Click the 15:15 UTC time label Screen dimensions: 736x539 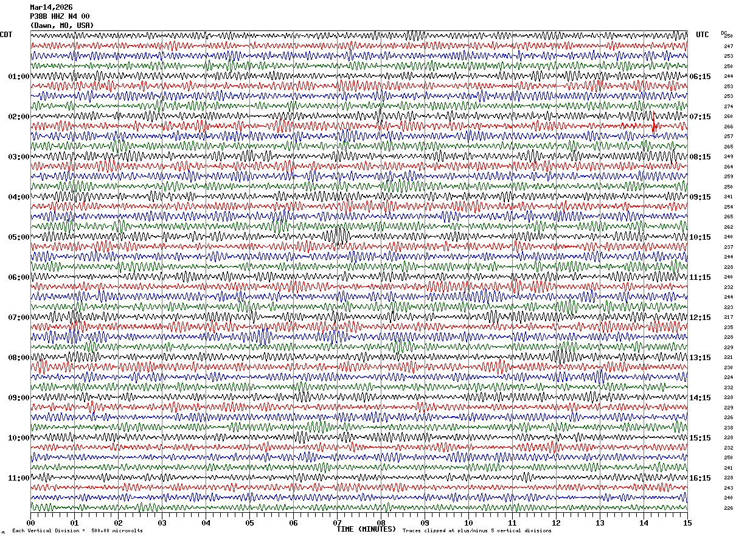[700, 438]
